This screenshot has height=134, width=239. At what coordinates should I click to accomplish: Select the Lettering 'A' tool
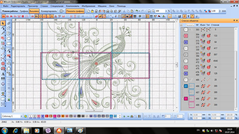point(3,74)
